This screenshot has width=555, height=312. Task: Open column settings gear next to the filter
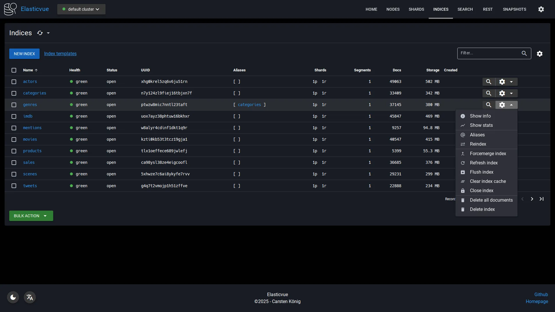coord(540,53)
